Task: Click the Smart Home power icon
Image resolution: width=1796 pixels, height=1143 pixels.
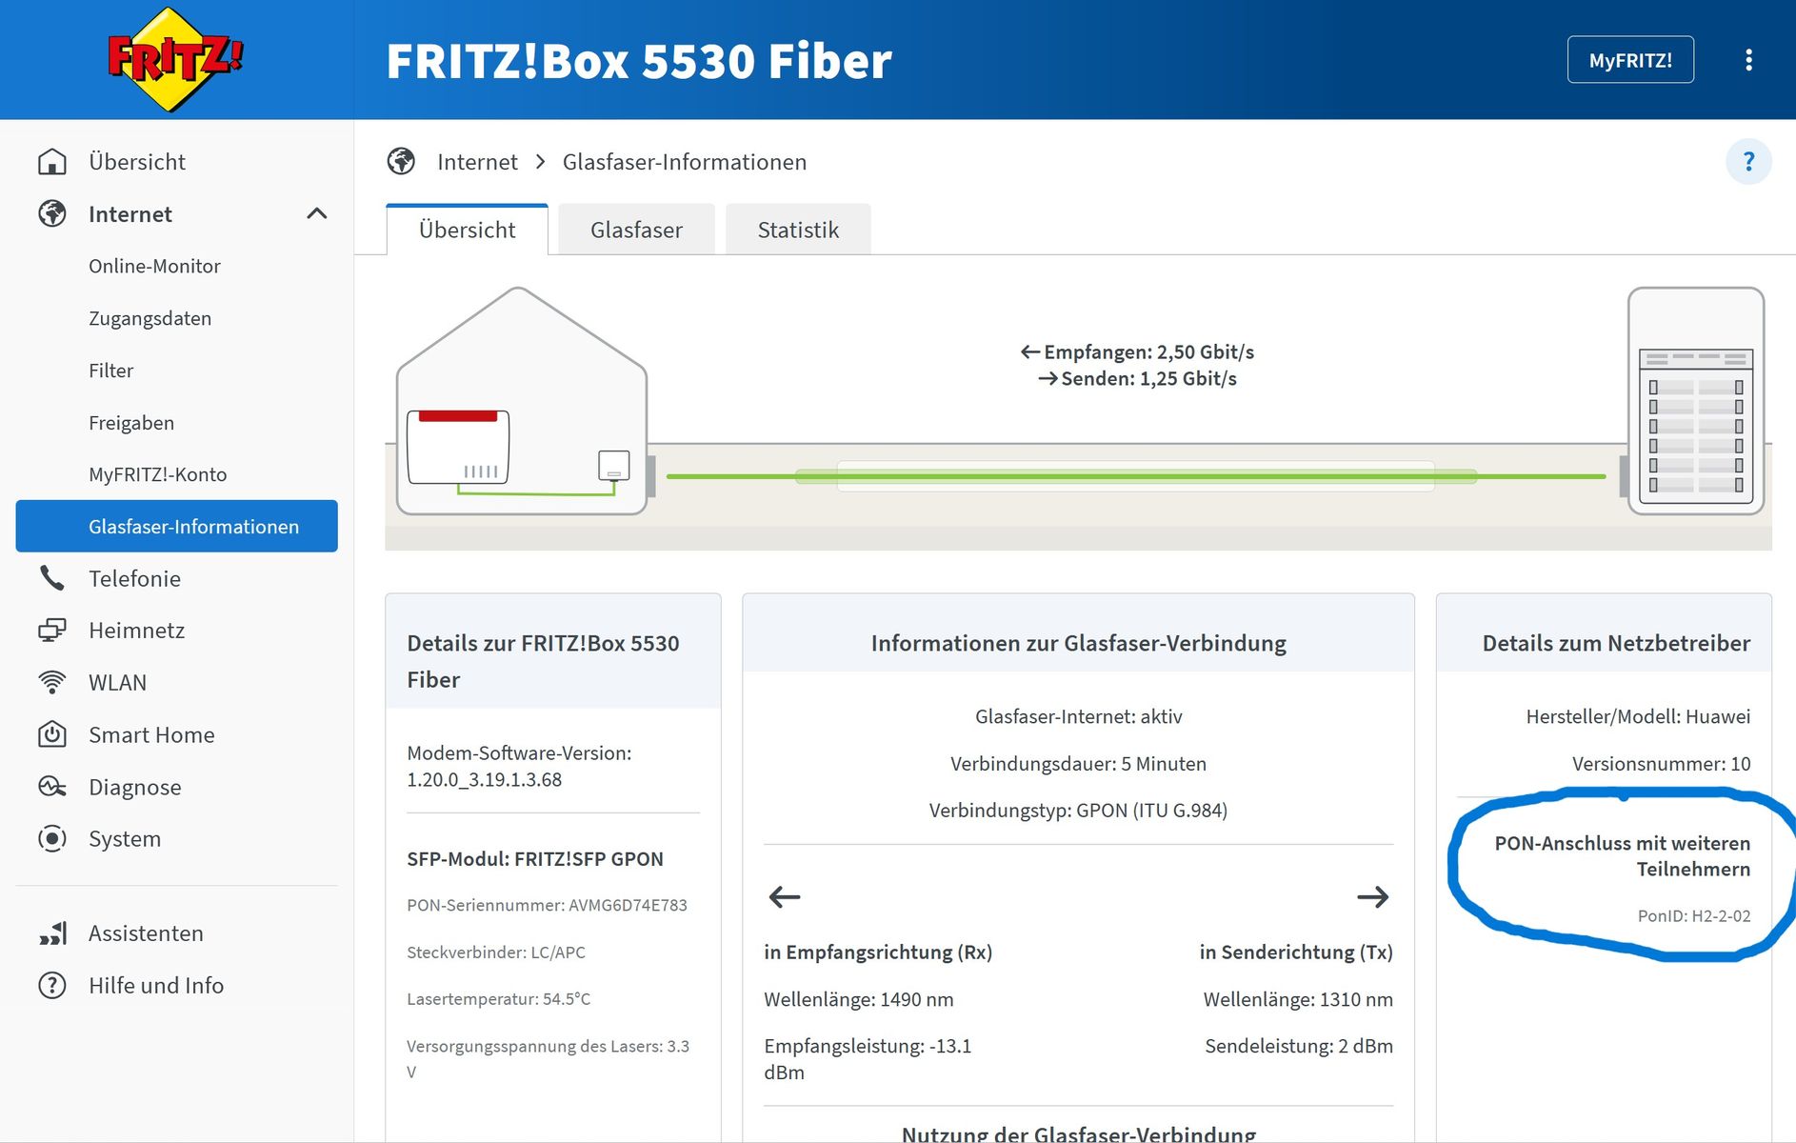Action: [x=52, y=734]
